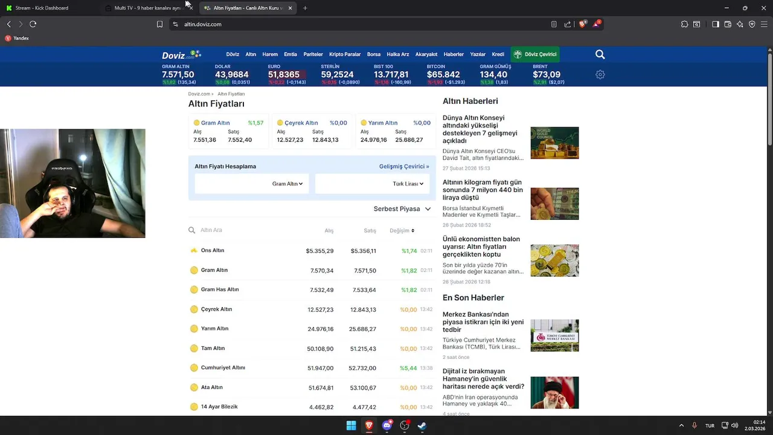Click the microphone icon in system tray
Viewport: 773px width, 435px height.
694,425
